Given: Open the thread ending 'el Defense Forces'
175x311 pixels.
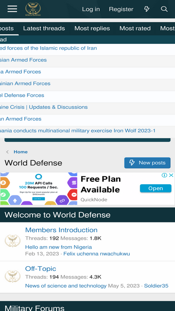Looking at the screenshot, I should click(22, 95).
